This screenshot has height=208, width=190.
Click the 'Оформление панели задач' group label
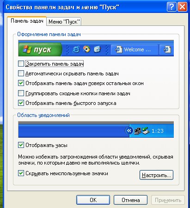[49, 34]
